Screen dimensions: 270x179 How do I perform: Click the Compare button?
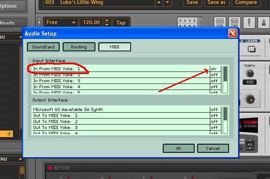click(246, 3)
